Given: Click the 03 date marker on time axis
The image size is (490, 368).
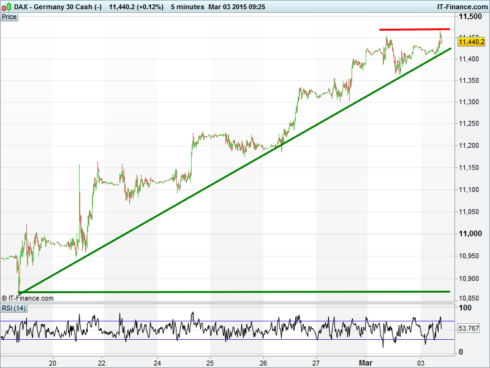Looking at the screenshot, I should 421,361.
